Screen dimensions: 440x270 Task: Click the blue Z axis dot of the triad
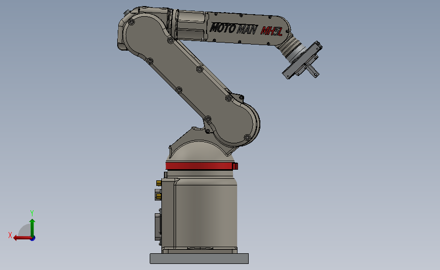click(33, 239)
